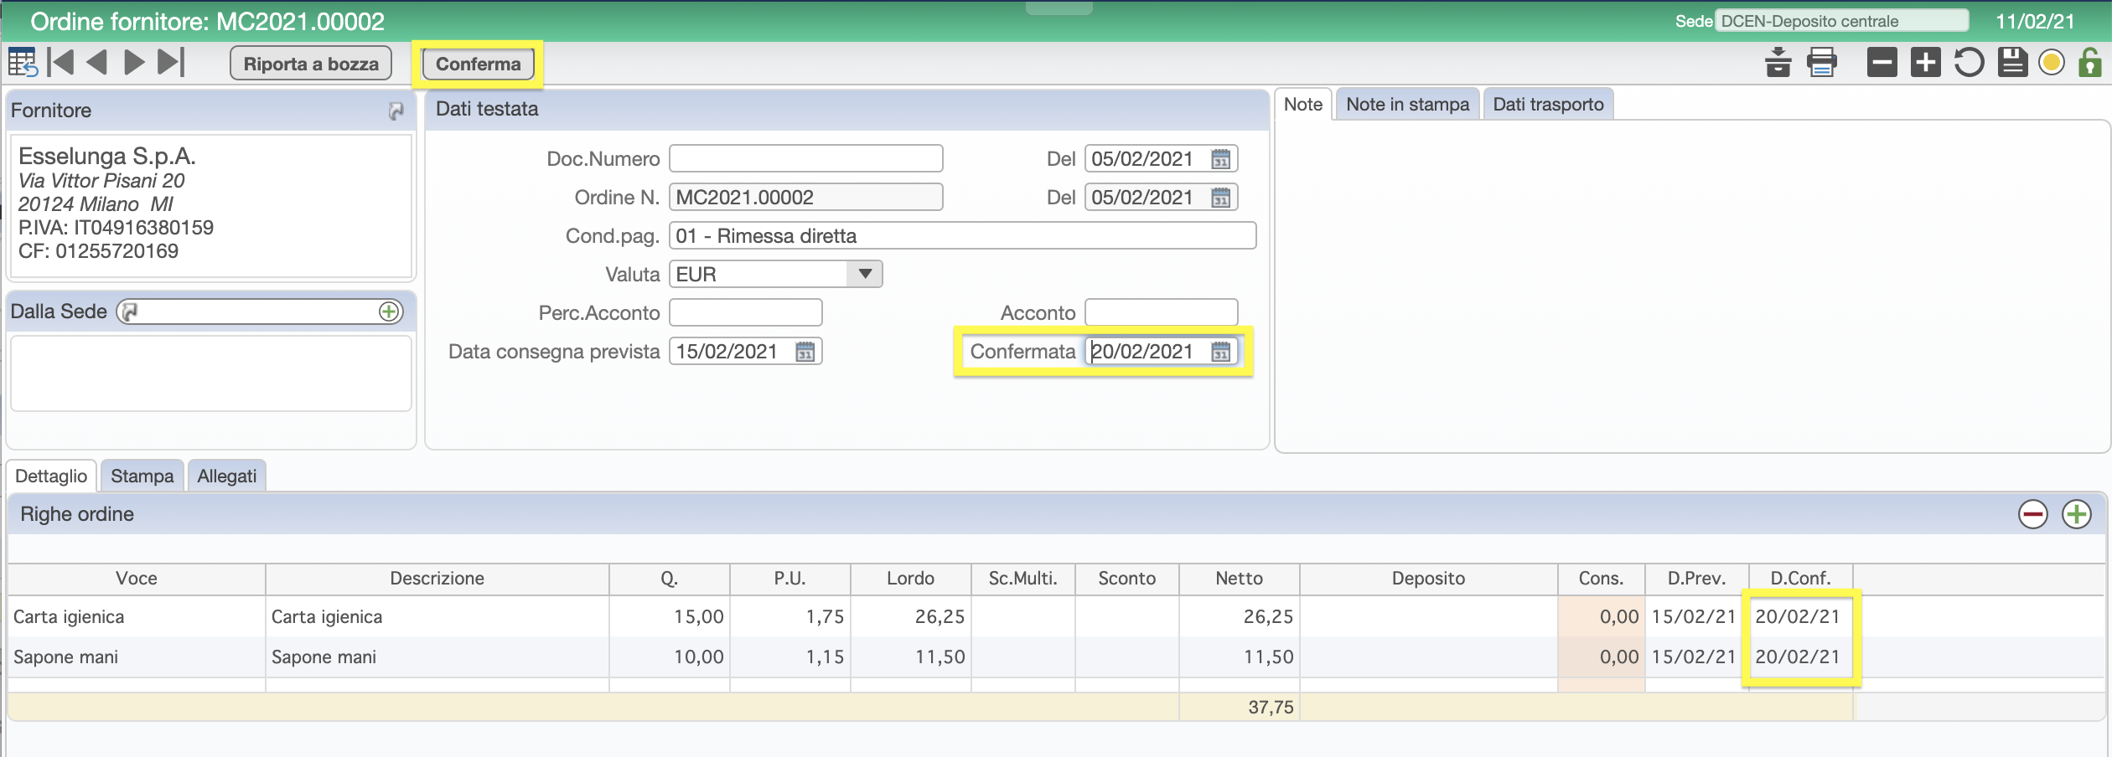This screenshot has width=2112, height=757.
Task: Go to last record
Action: point(171,63)
